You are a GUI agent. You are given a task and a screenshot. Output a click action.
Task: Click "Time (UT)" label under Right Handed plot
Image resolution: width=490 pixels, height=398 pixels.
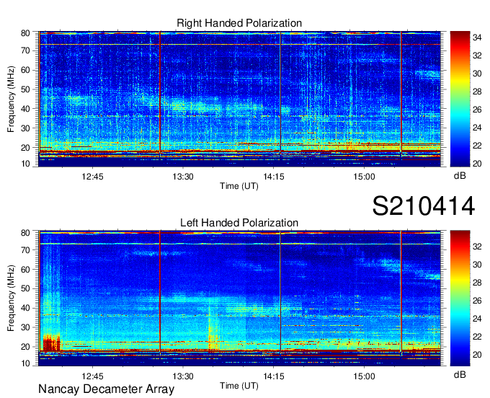tap(239, 186)
